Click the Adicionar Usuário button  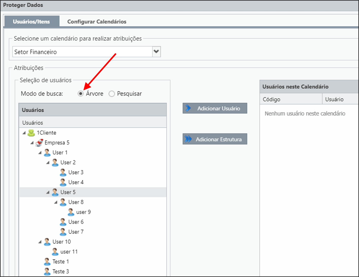click(215, 108)
